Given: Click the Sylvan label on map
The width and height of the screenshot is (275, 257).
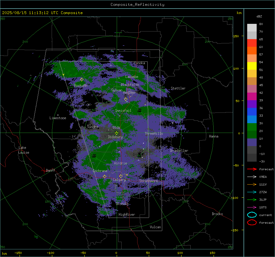Looking at the screenshot, I should click(x=117, y=90).
